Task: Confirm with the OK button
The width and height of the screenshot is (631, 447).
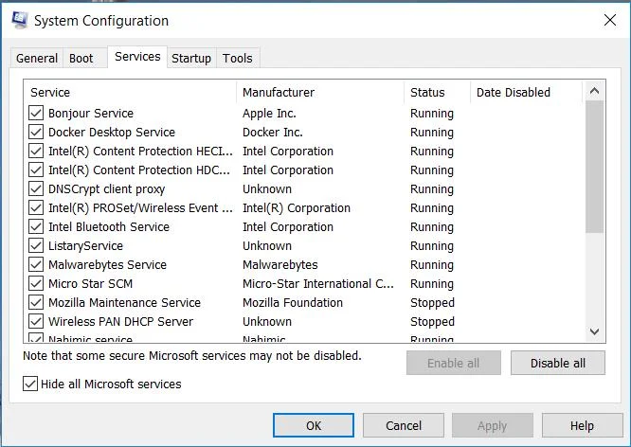Action: click(314, 425)
